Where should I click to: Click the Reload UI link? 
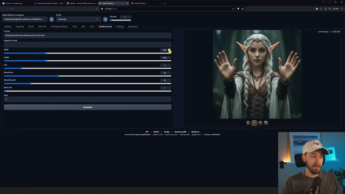[x=195, y=132]
